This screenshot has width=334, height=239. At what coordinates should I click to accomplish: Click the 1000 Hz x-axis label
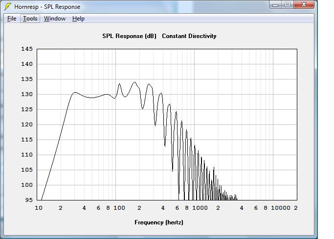point(200,208)
